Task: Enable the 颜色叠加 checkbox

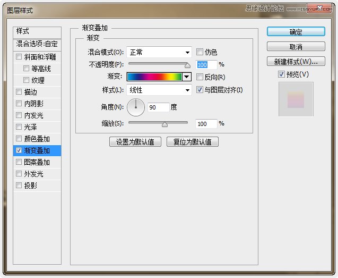Action: pyautogui.click(x=19, y=138)
